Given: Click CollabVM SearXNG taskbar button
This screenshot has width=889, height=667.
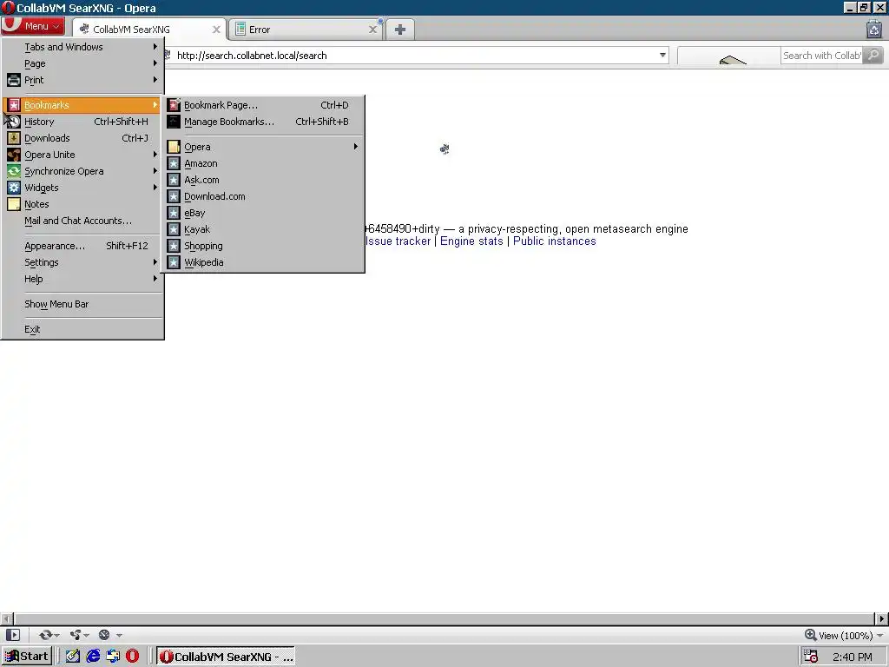Looking at the screenshot, I should pyautogui.click(x=226, y=657).
